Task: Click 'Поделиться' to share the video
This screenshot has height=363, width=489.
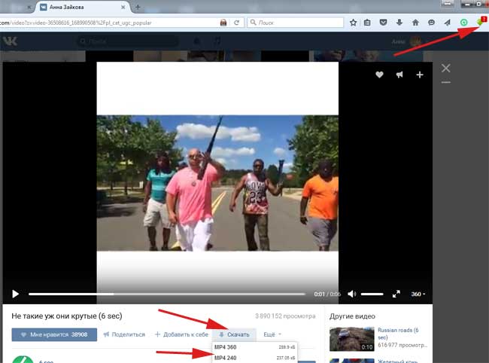Action: tap(124, 334)
